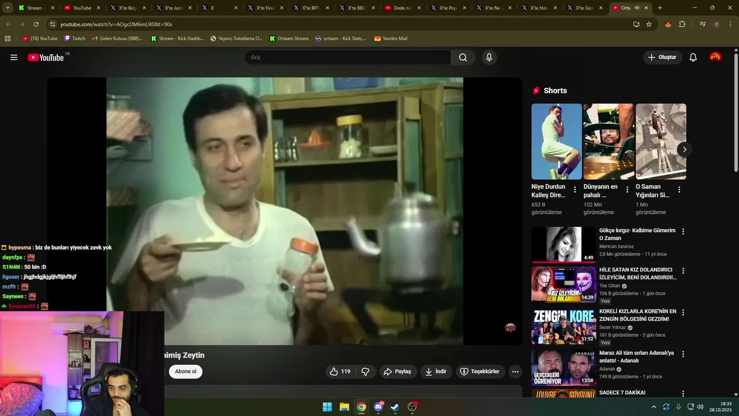Open the media control icon in Chrome toolbar
739x416 pixels.
point(703,24)
